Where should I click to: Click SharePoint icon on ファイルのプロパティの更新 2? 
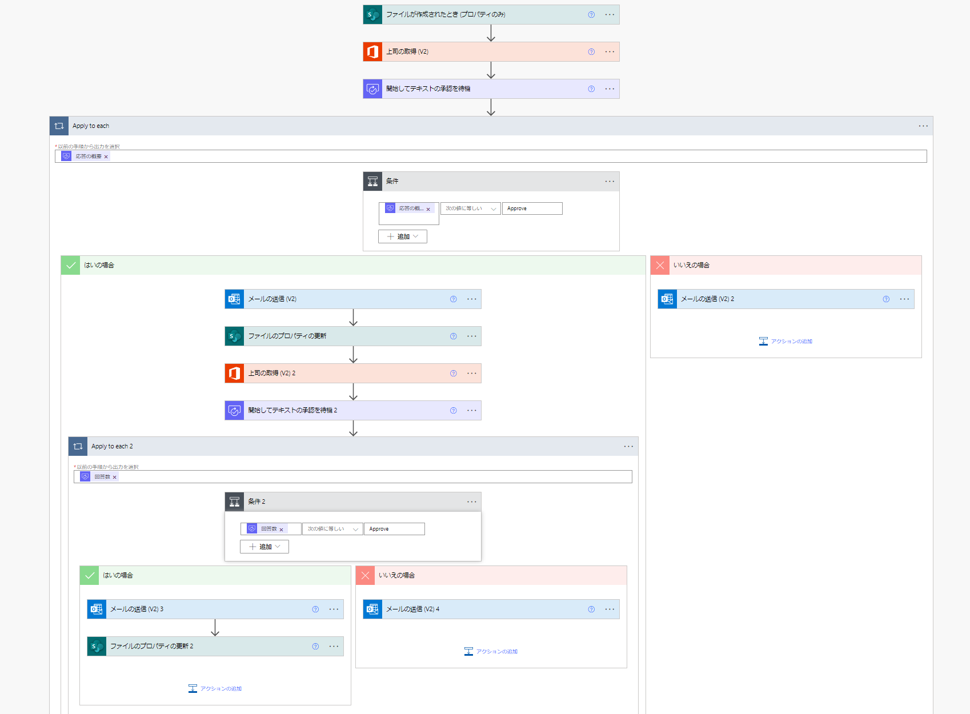[97, 647]
